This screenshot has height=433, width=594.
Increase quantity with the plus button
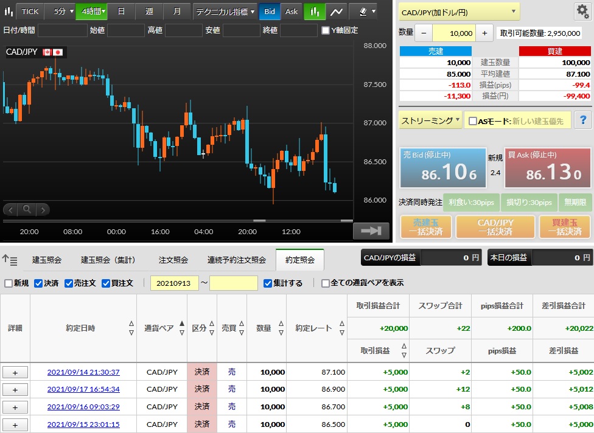coord(484,33)
